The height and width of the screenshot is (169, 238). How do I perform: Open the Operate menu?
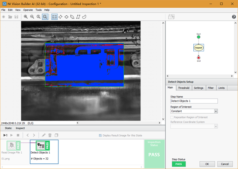click(28, 10)
